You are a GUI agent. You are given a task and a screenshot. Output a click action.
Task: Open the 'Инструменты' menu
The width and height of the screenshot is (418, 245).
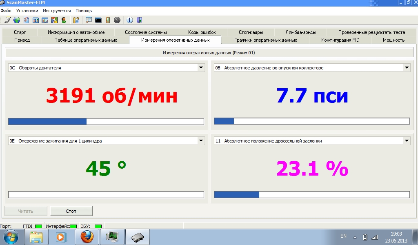(57, 11)
